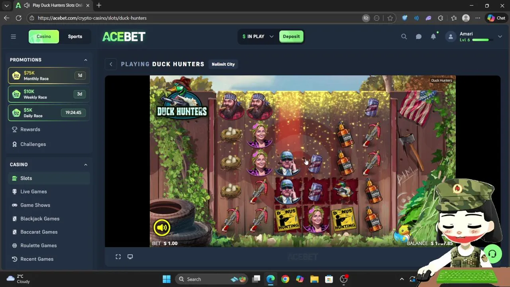Select Baccarat Games in the sidebar

49,232
